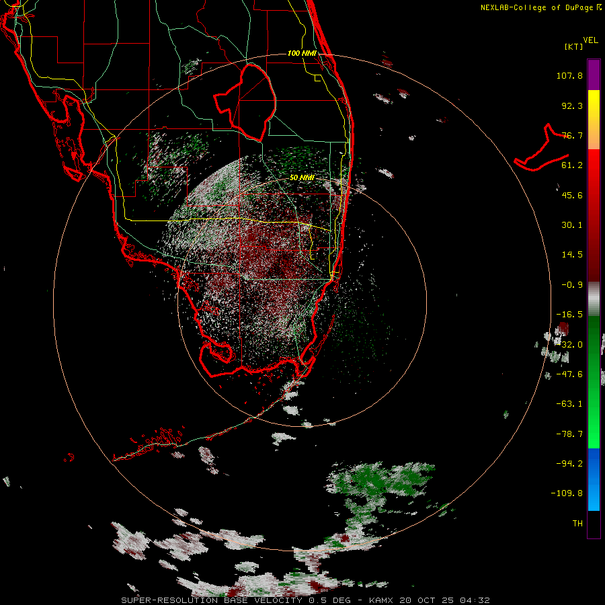
Task: Click the VEL legend title
Action: [x=590, y=40]
